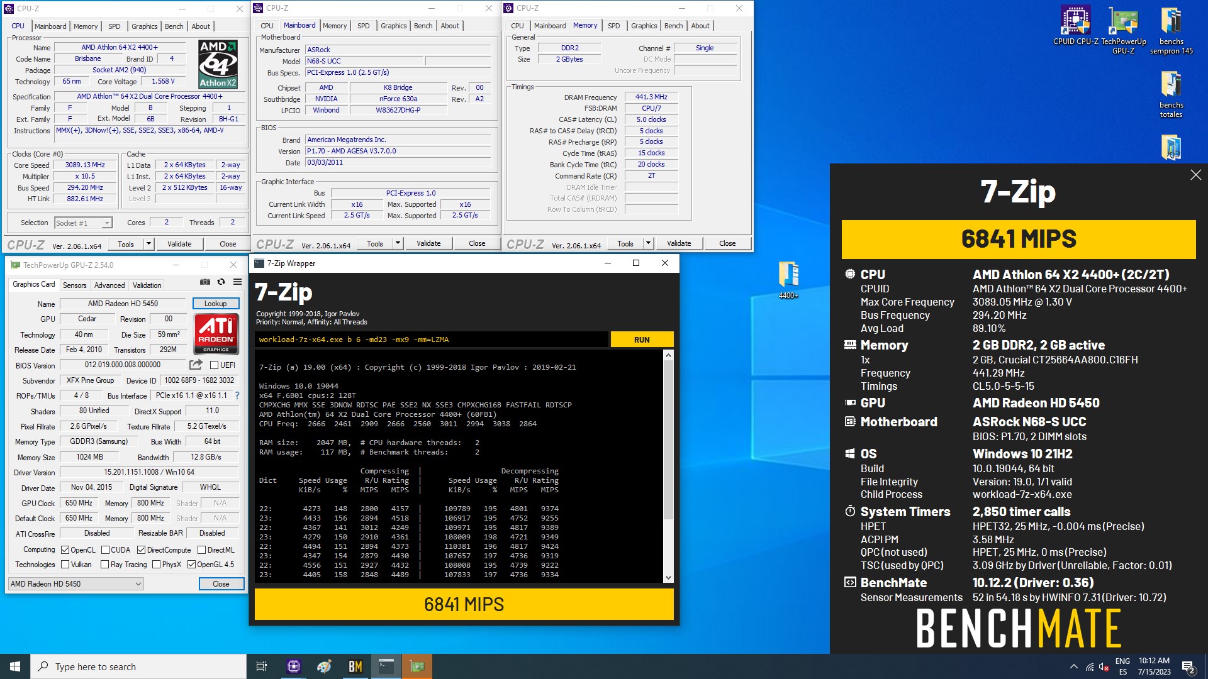Click Validate in the CPU-Z CPU window
The width and height of the screenshot is (1208, 679).
click(179, 244)
